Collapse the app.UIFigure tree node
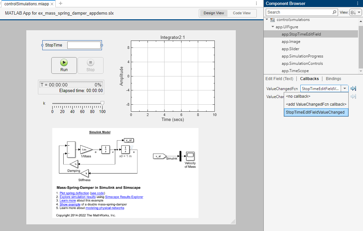Screen dimensions: 363x231 click(273, 27)
